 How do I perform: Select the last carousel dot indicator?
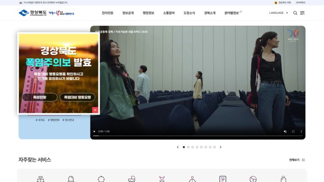coord(214,147)
